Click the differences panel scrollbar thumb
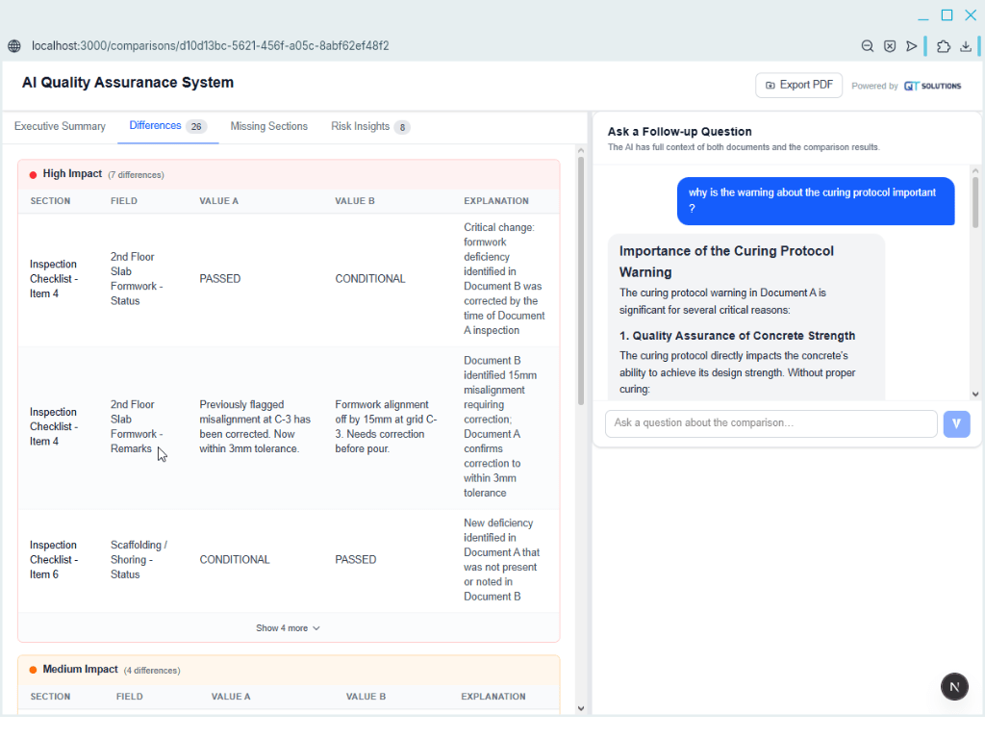This screenshot has width=985, height=739. point(580,281)
